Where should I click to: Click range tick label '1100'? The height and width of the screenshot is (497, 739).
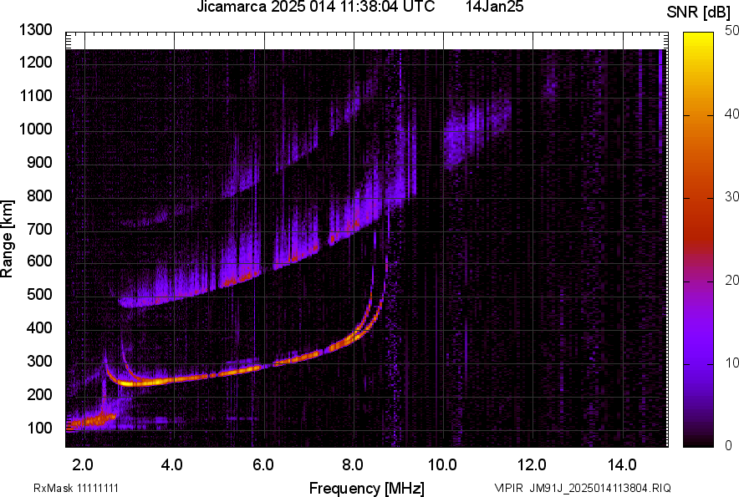point(35,96)
